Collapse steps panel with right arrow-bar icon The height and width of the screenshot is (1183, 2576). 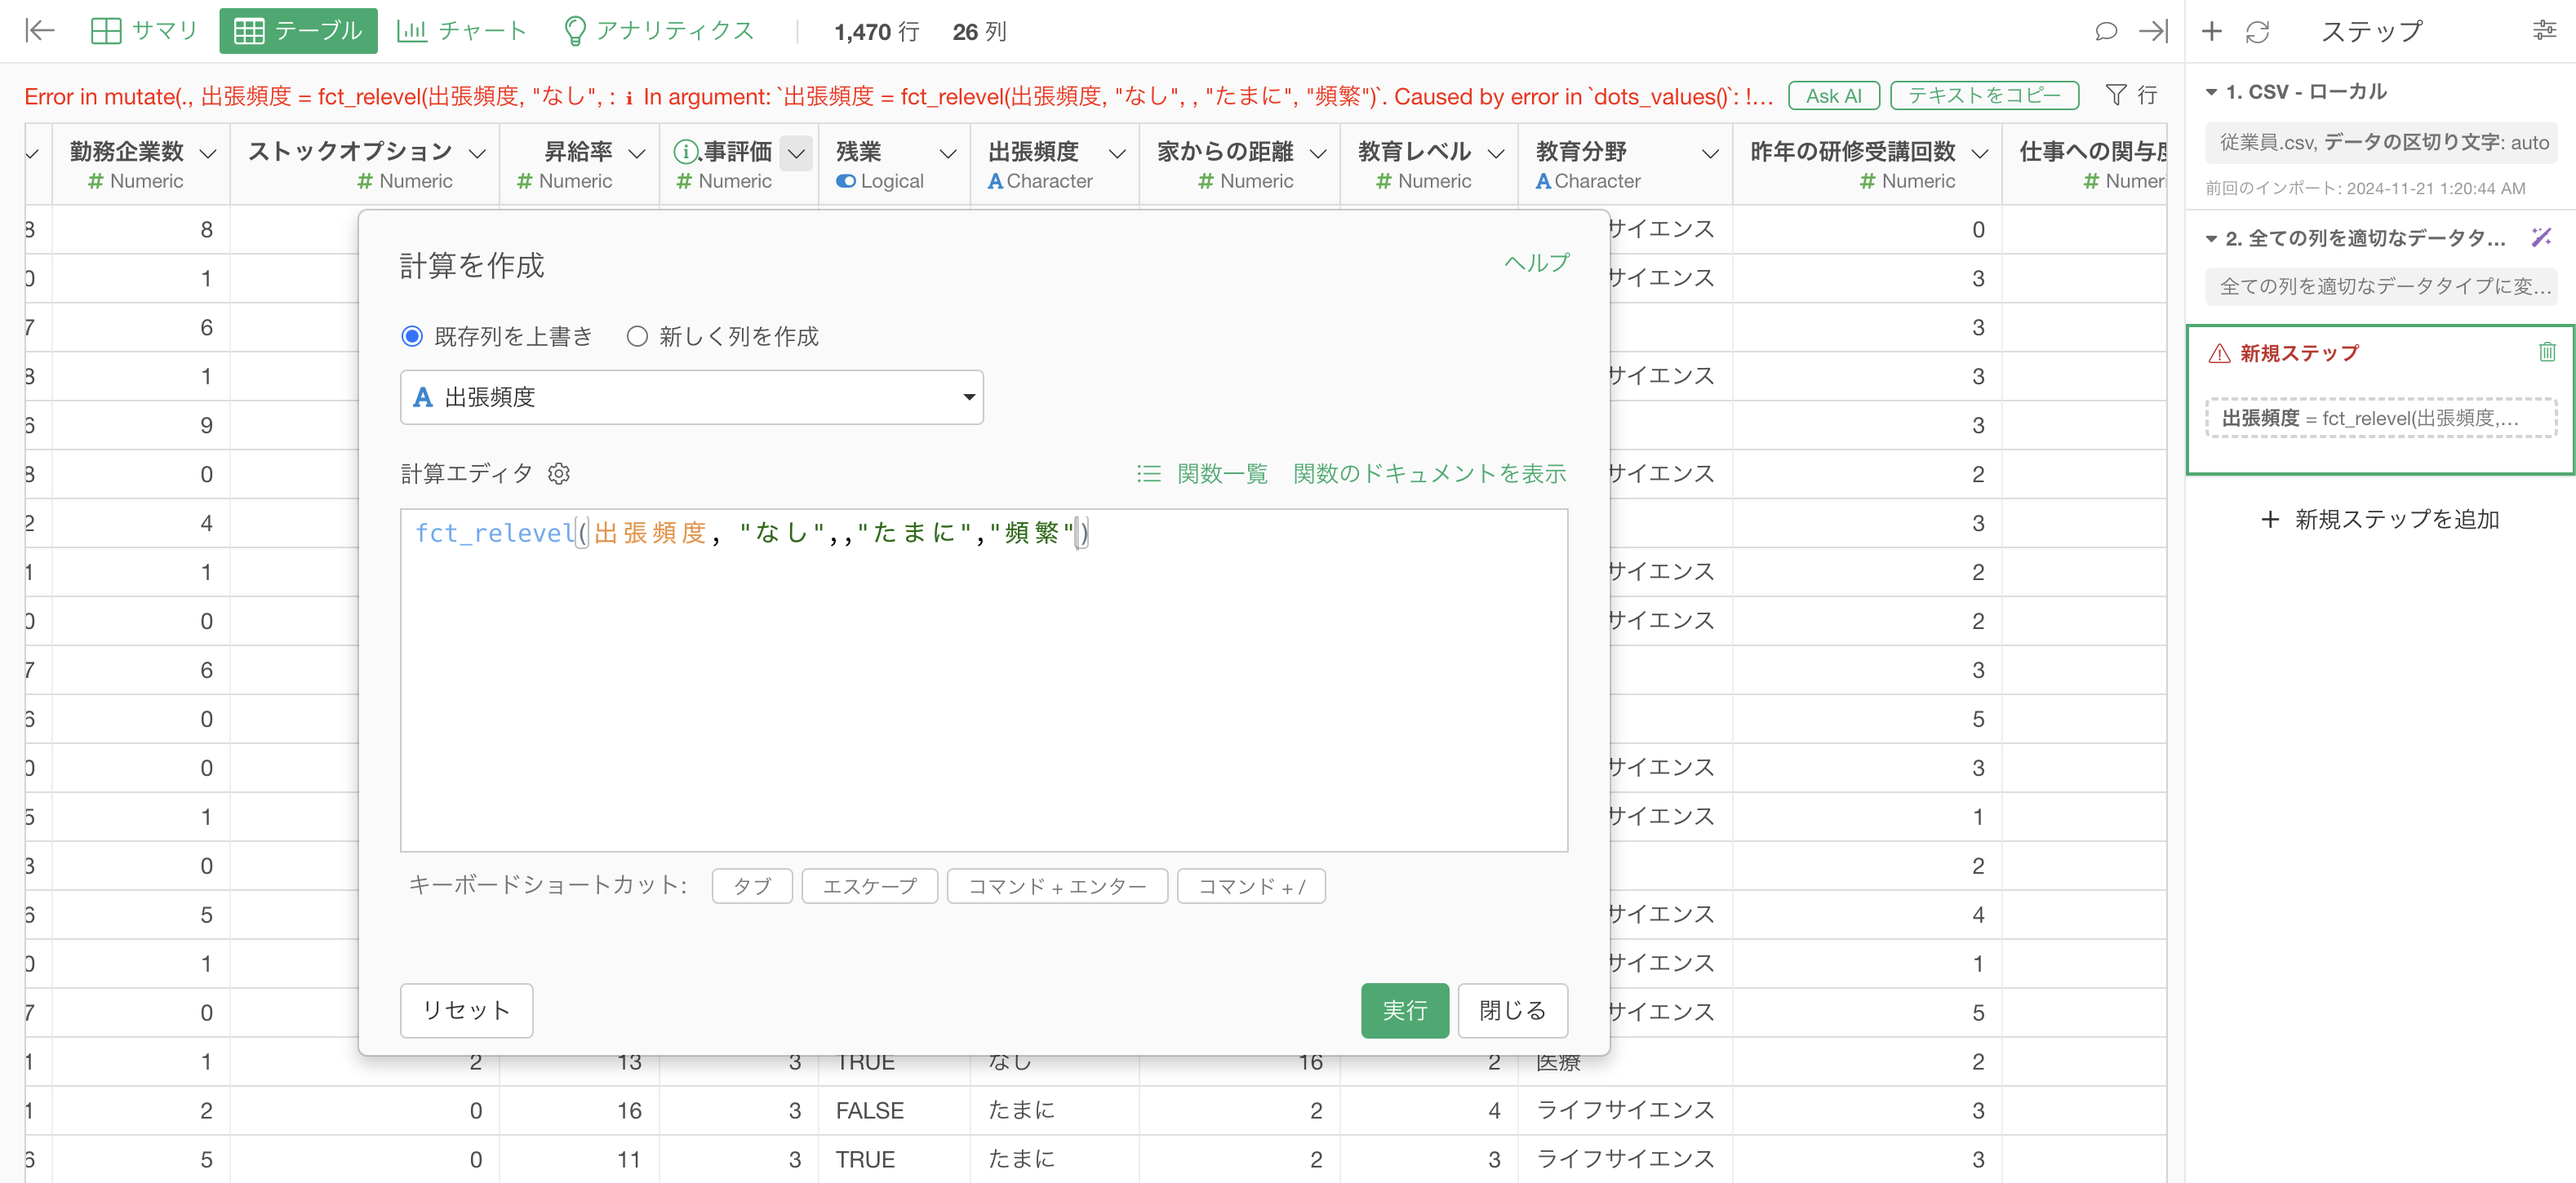click(2153, 31)
